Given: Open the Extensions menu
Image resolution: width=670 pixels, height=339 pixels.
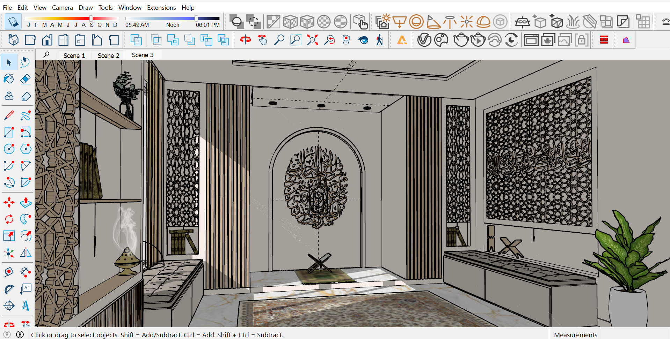Looking at the screenshot, I should (x=161, y=7).
